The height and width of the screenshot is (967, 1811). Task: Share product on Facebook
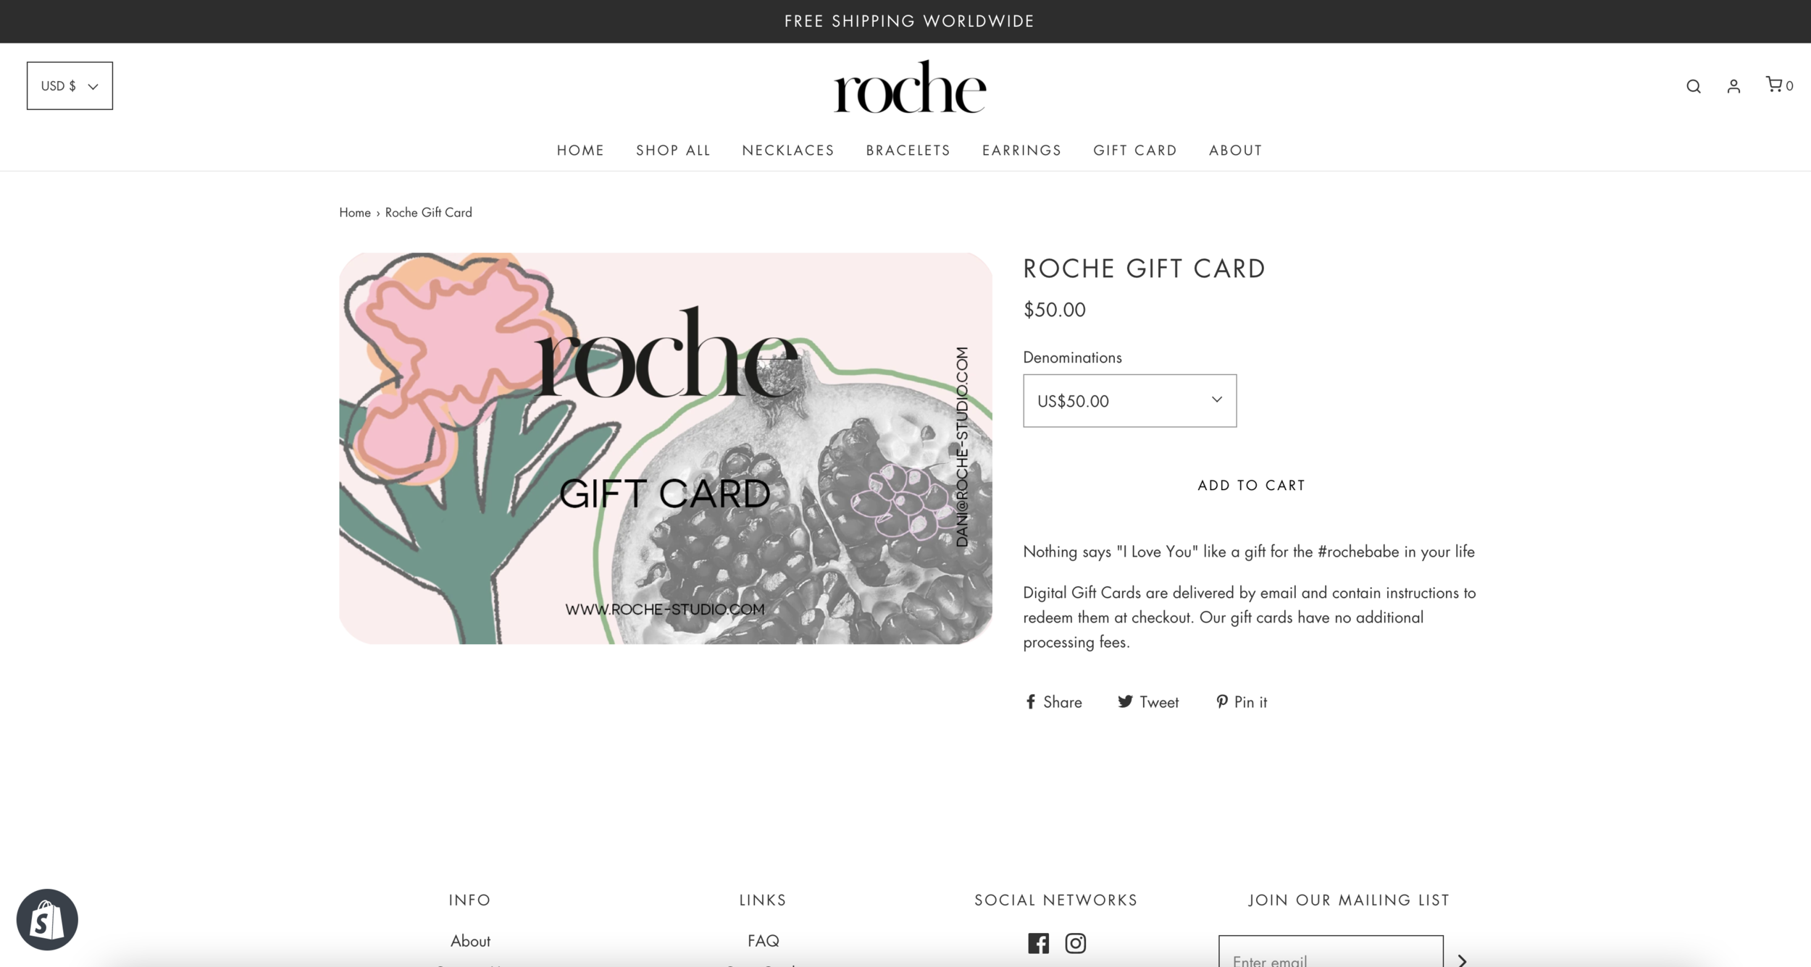tap(1053, 701)
